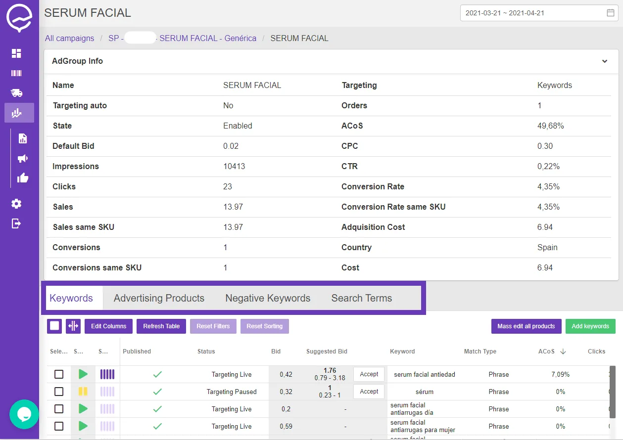Open the settings gear icon in sidebar
Viewport: 623px width, 440px height.
(x=17, y=204)
